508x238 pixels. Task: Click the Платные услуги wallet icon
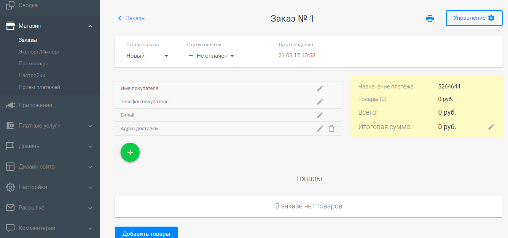(x=10, y=126)
